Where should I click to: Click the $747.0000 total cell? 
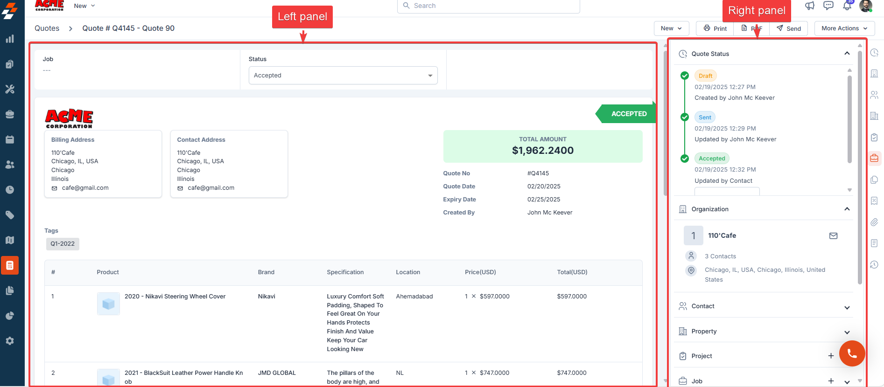coord(572,373)
